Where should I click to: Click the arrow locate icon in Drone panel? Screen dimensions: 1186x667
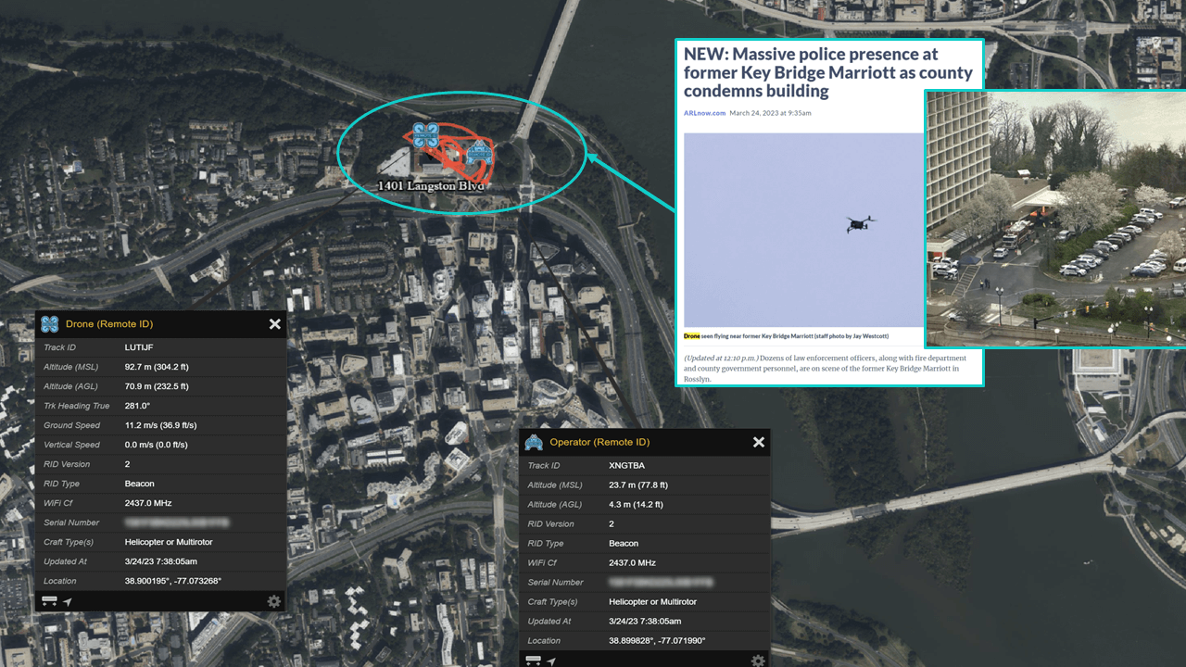[x=69, y=602]
